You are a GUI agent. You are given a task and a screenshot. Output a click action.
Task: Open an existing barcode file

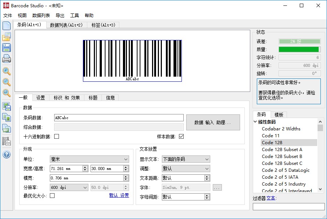[x=6, y=36]
